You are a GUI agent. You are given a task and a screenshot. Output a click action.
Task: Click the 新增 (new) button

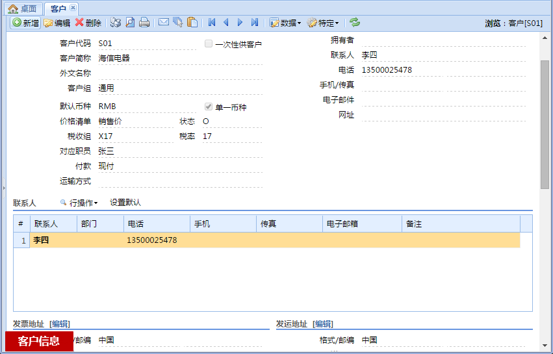pos(25,23)
